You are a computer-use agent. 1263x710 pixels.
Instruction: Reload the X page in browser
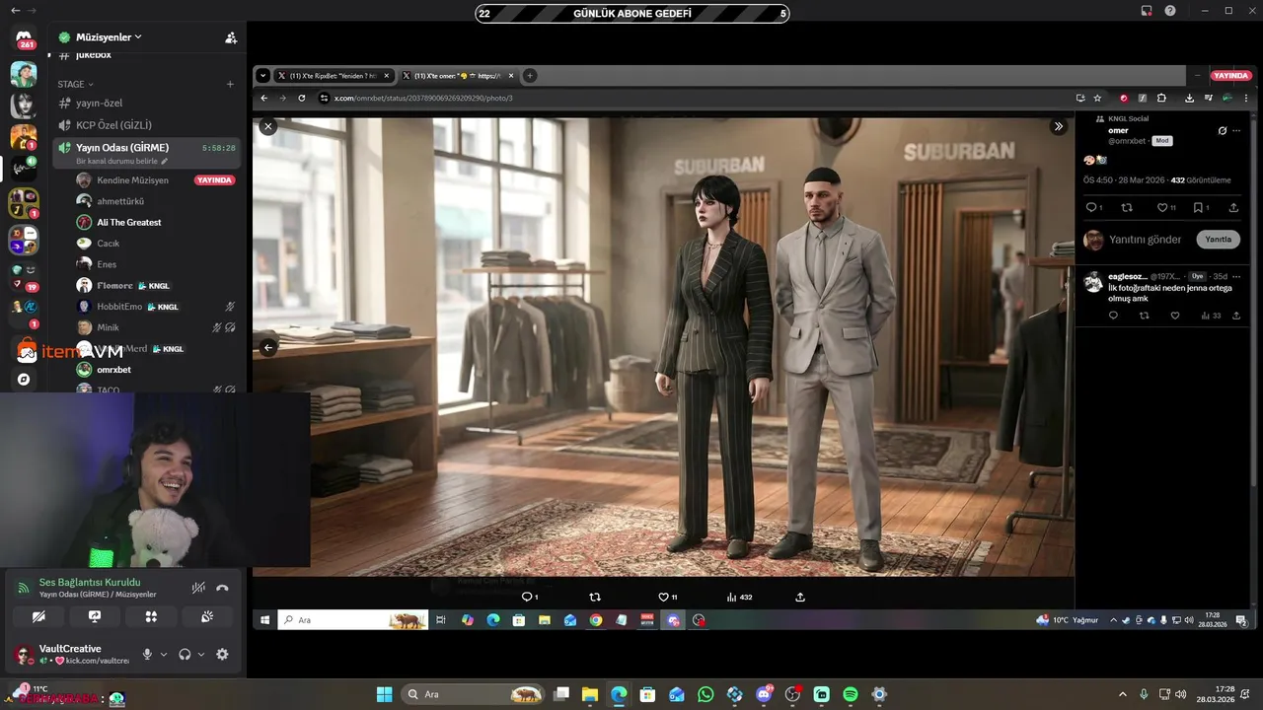pyautogui.click(x=302, y=98)
